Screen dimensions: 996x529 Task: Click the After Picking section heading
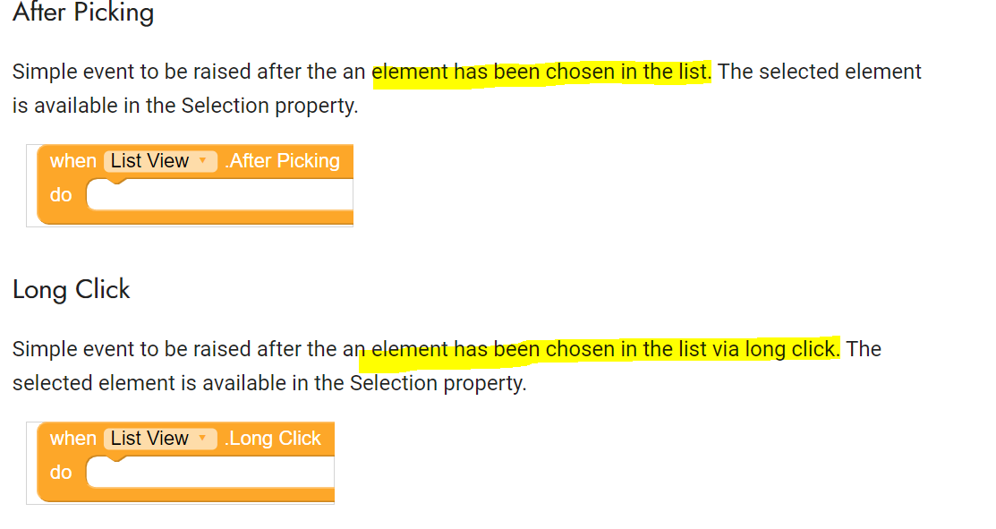click(x=83, y=13)
